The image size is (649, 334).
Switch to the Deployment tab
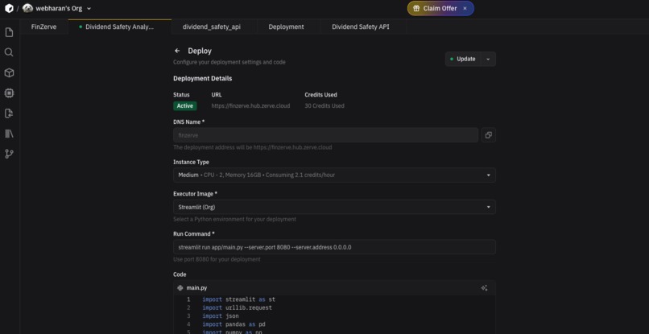click(x=286, y=27)
